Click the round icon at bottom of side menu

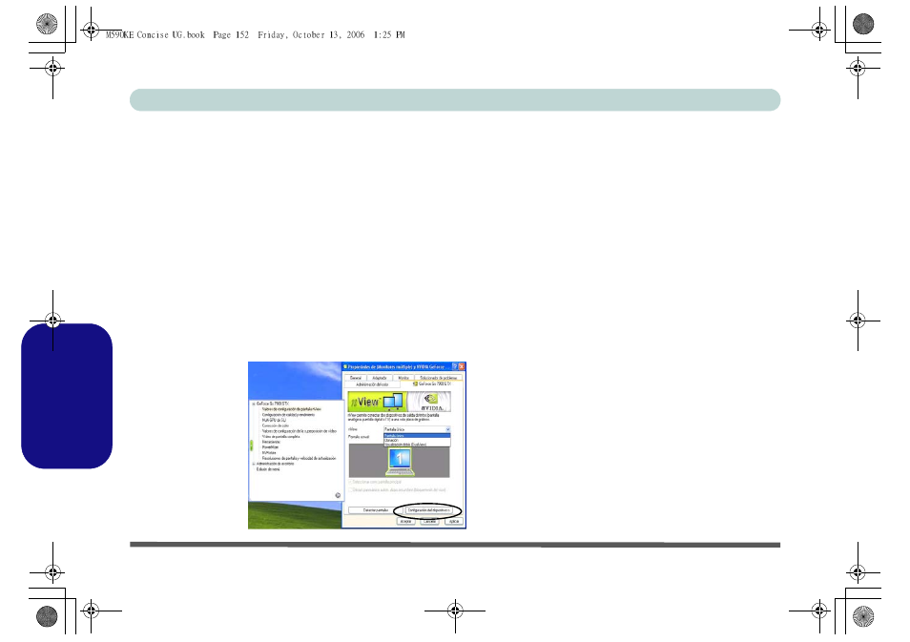point(338,495)
